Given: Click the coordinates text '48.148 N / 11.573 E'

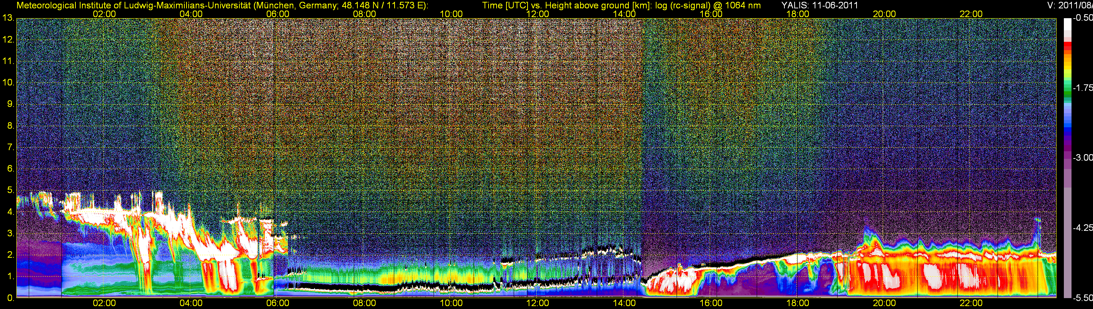Looking at the screenshot, I should tap(383, 5).
